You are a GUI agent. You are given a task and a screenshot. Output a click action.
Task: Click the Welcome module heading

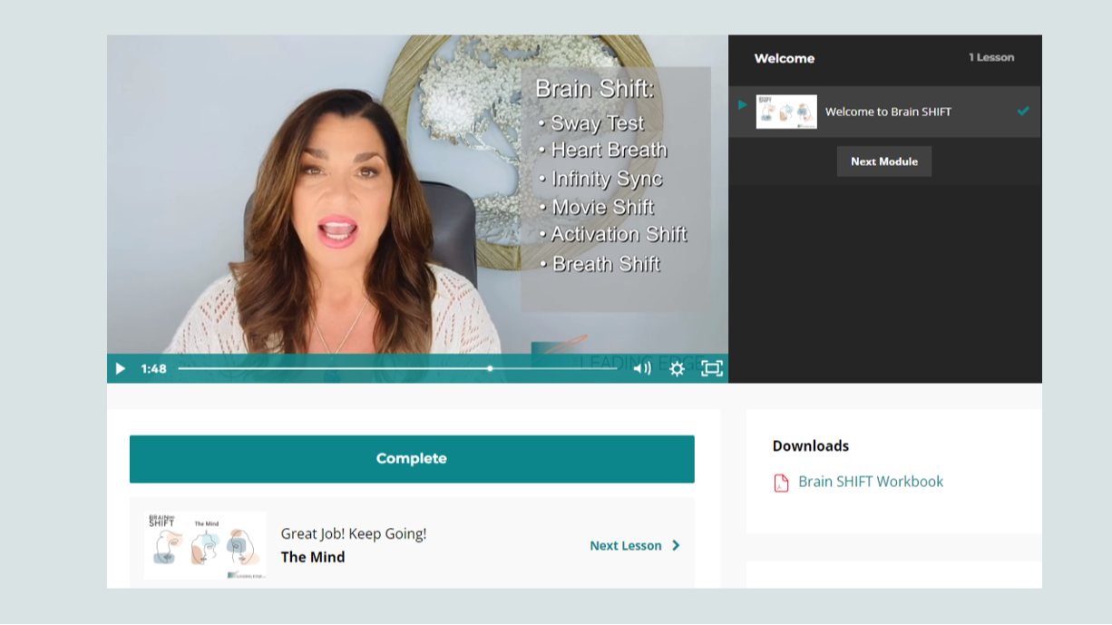[x=785, y=58]
